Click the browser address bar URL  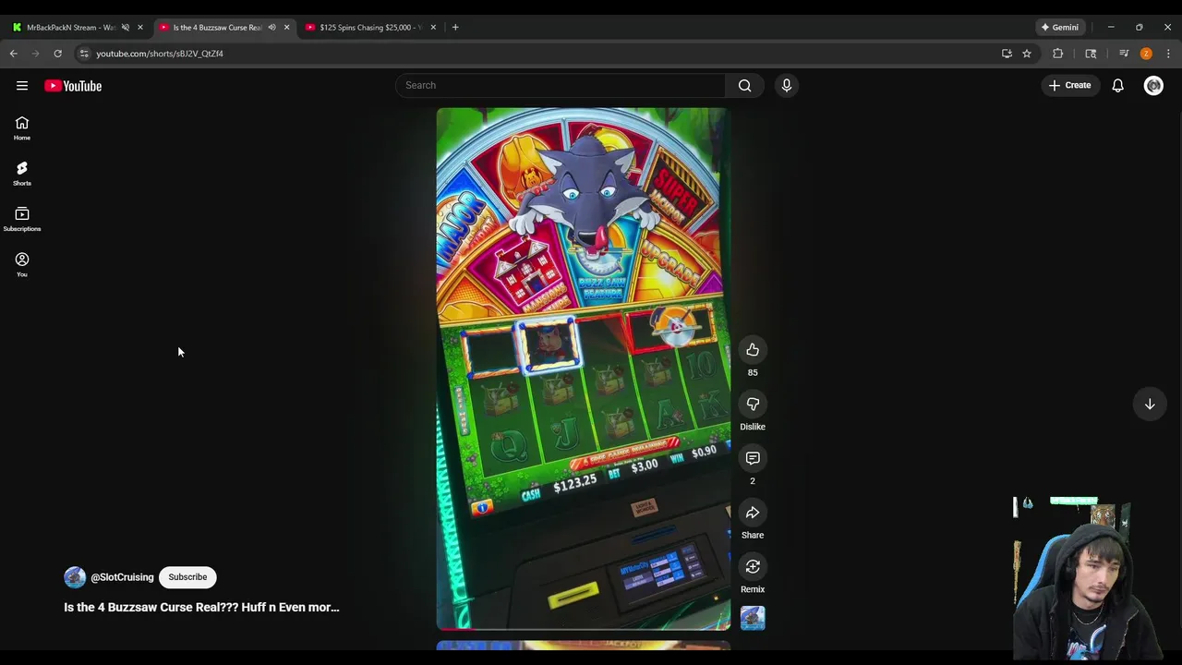[x=160, y=54]
